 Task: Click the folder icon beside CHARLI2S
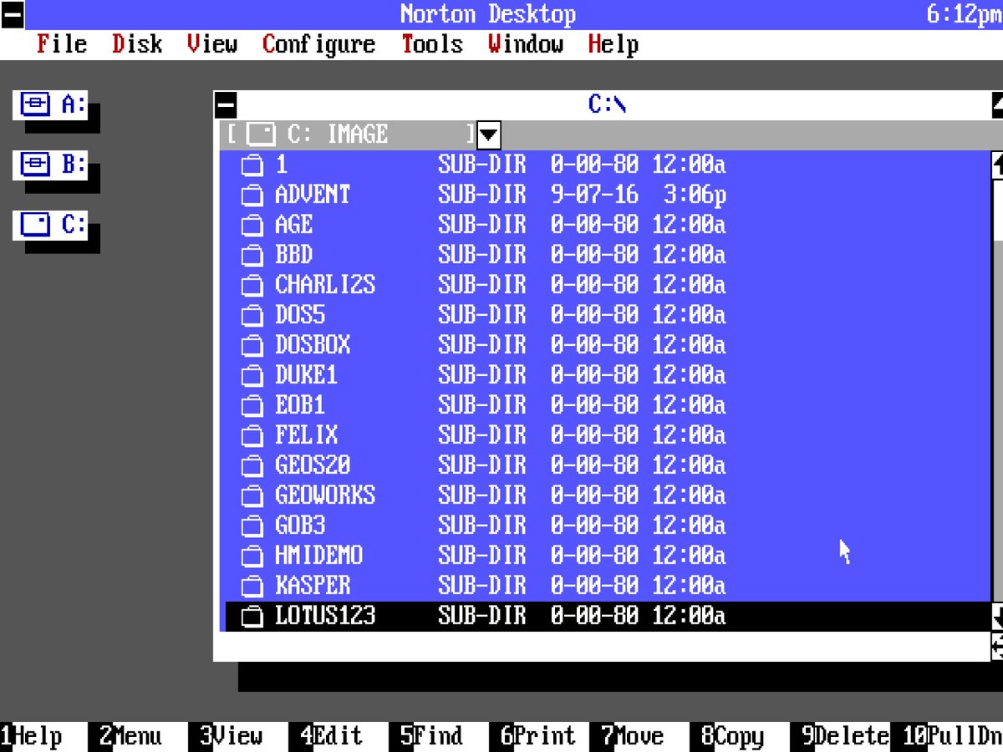click(x=252, y=287)
